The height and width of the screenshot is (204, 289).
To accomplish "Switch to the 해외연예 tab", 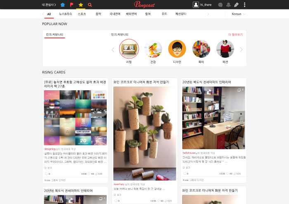I will coord(131,14).
